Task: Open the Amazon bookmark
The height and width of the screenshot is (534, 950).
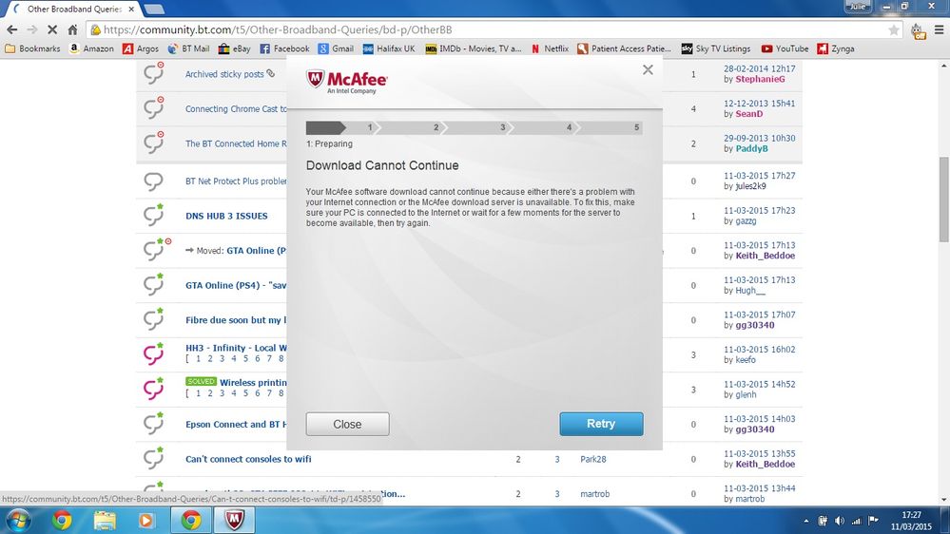Action: click(x=91, y=48)
